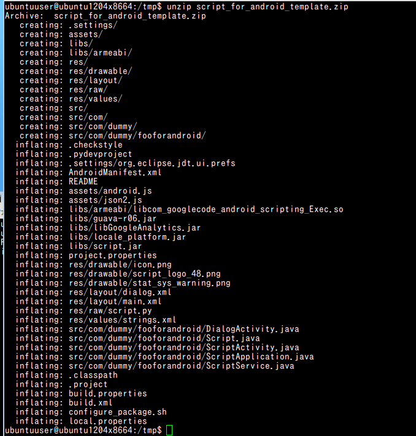Click the README inflating line
Viewport: 416px width, 436px height.
coord(56,182)
